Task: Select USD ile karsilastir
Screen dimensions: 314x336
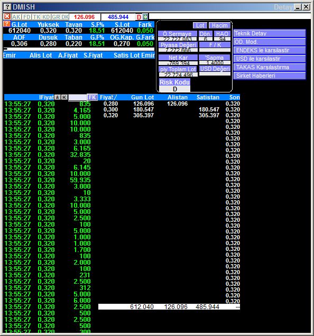Action: click(x=270, y=59)
